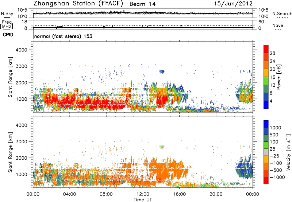The height and width of the screenshot is (202, 292).
Task: Pick the bottom blue power colorbar segment
Action: point(266,105)
